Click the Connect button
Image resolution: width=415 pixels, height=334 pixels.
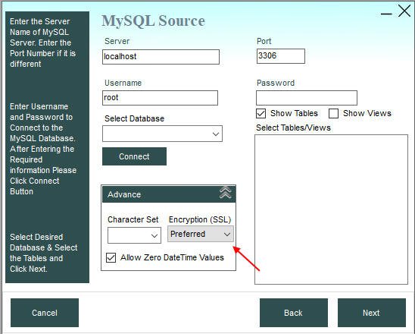tap(135, 156)
